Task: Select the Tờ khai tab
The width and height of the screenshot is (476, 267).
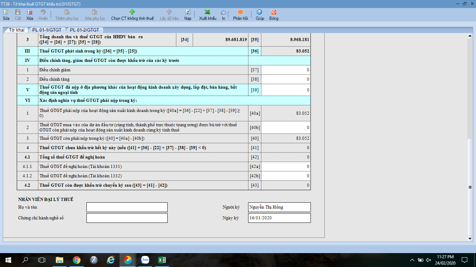Action: 16,30
